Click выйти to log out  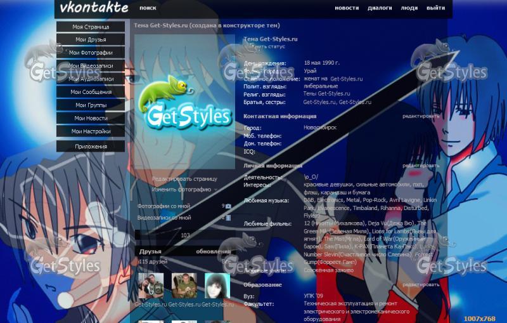(435, 8)
